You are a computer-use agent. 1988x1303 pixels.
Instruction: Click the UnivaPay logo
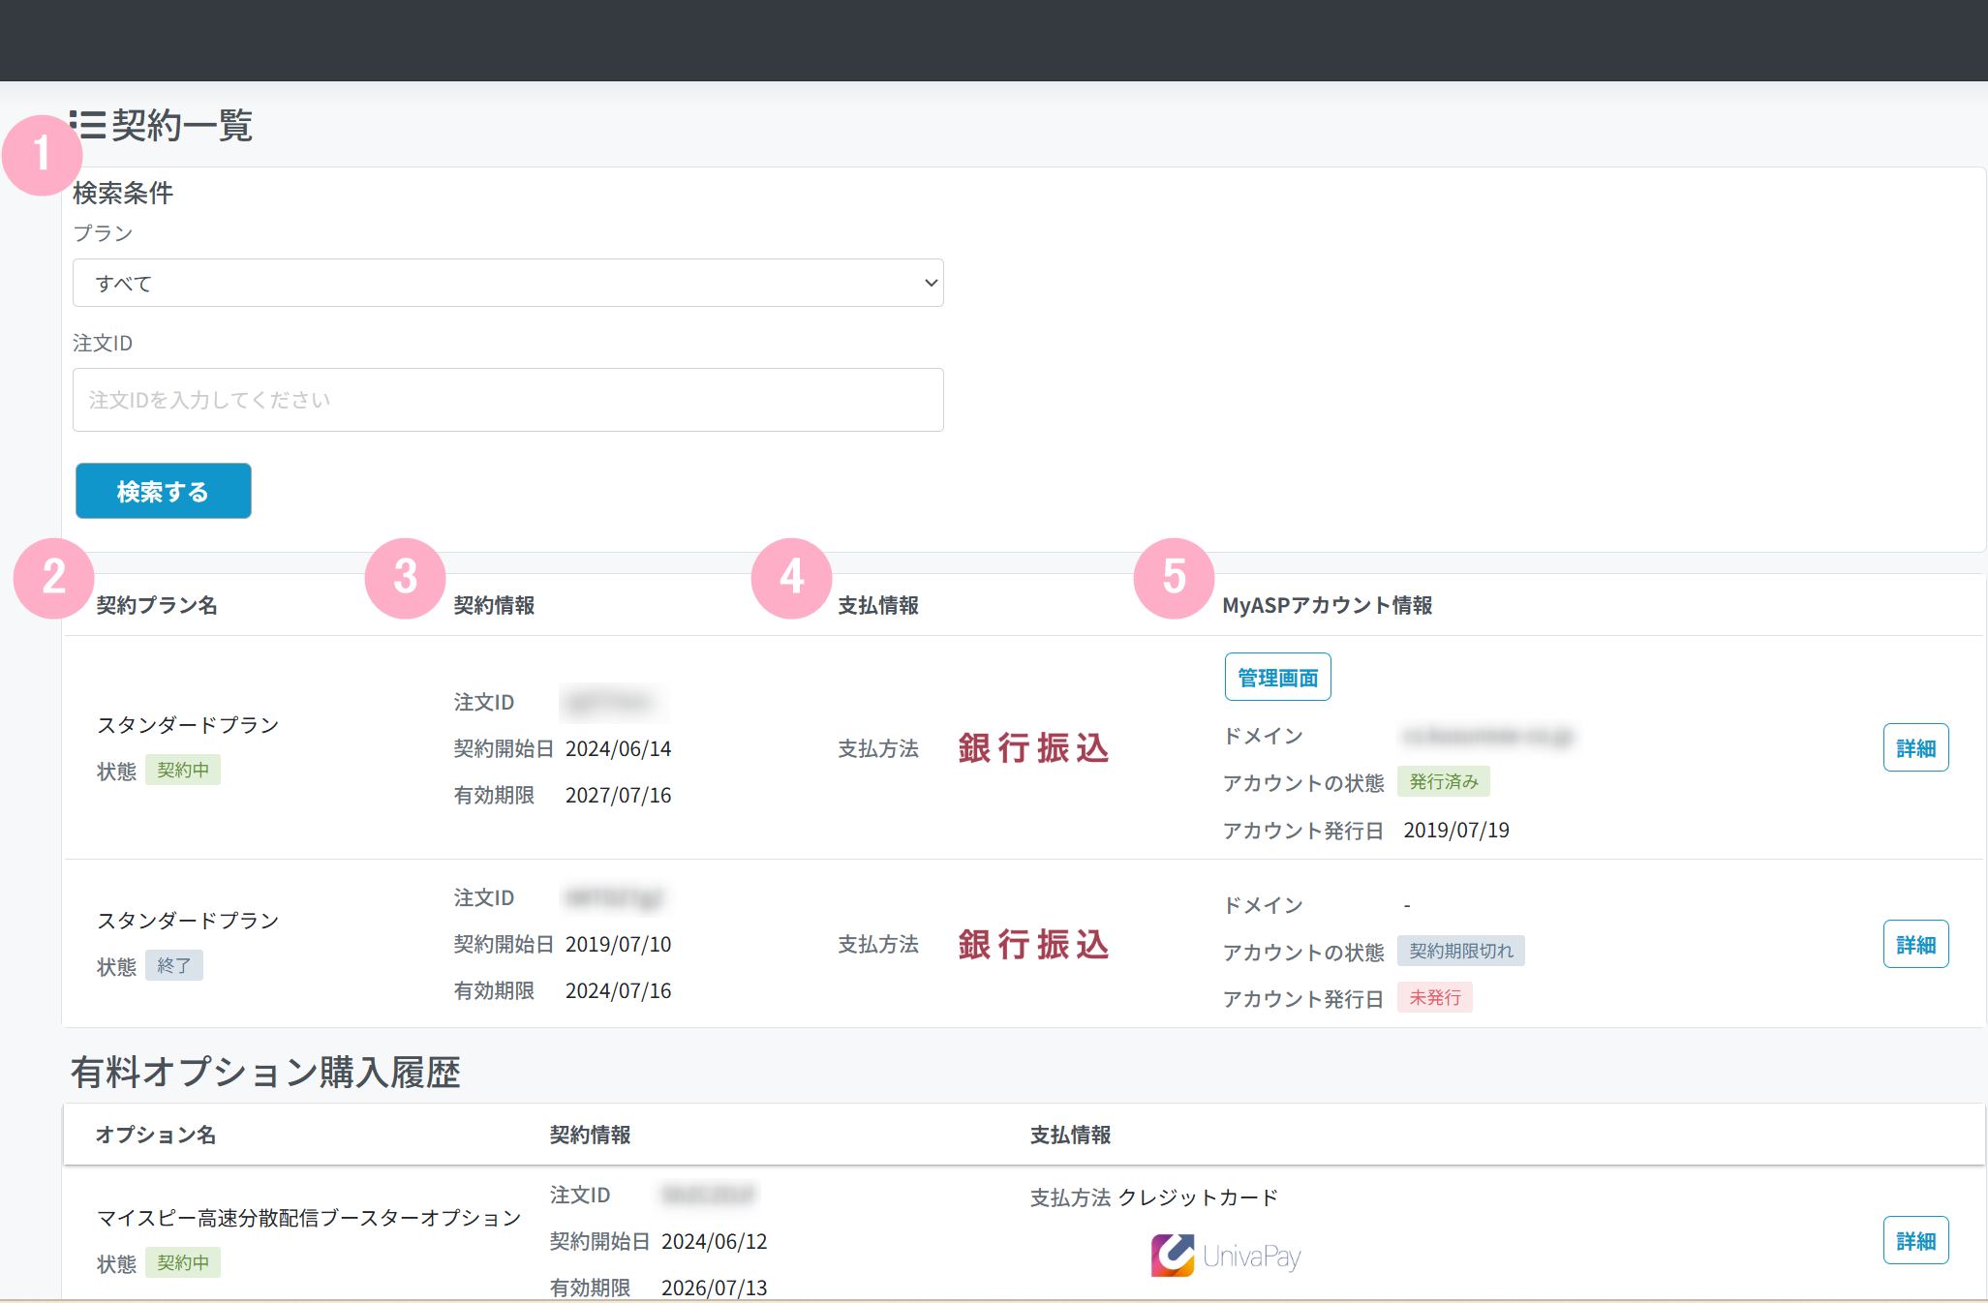pos(1226,1256)
